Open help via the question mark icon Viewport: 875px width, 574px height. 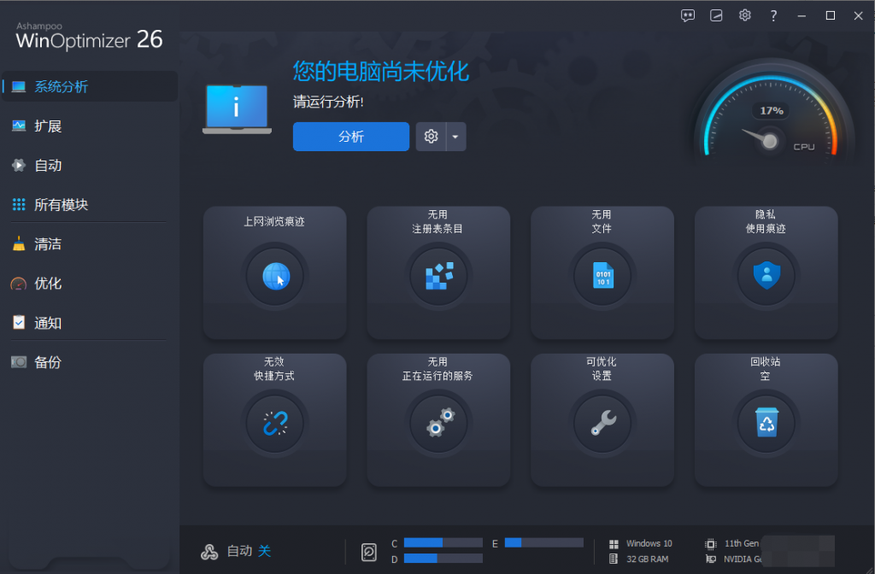tap(772, 15)
